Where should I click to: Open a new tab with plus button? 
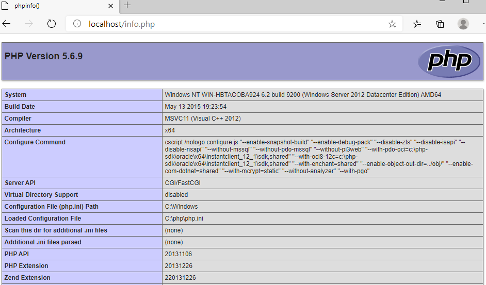(127, 5)
